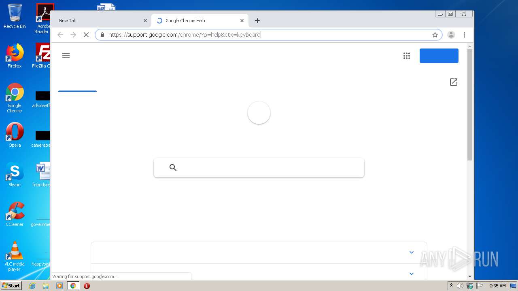Select the Google Chrome desktop shortcut

point(15,98)
